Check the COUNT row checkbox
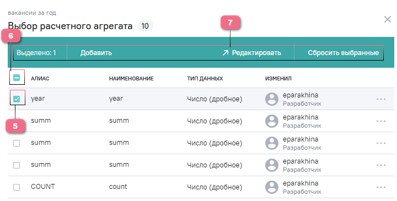This screenshot has height=201, width=397. (x=17, y=187)
